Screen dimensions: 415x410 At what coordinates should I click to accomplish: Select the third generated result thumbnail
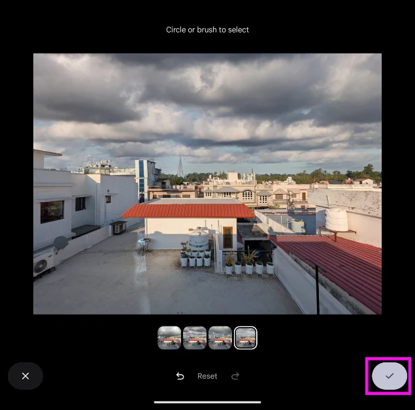click(220, 338)
